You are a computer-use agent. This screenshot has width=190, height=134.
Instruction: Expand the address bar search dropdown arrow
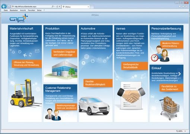pos(55,7)
